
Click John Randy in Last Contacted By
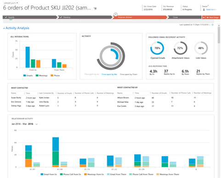pyautogui.click(x=44, y=102)
